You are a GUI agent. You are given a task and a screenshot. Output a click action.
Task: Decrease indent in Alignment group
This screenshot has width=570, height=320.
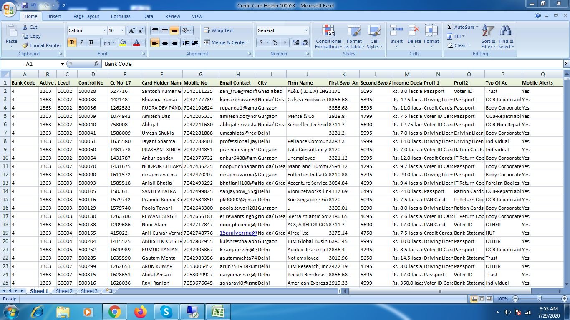pos(185,42)
